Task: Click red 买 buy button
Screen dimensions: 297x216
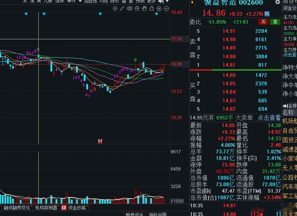Action: (x=263, y=22)
